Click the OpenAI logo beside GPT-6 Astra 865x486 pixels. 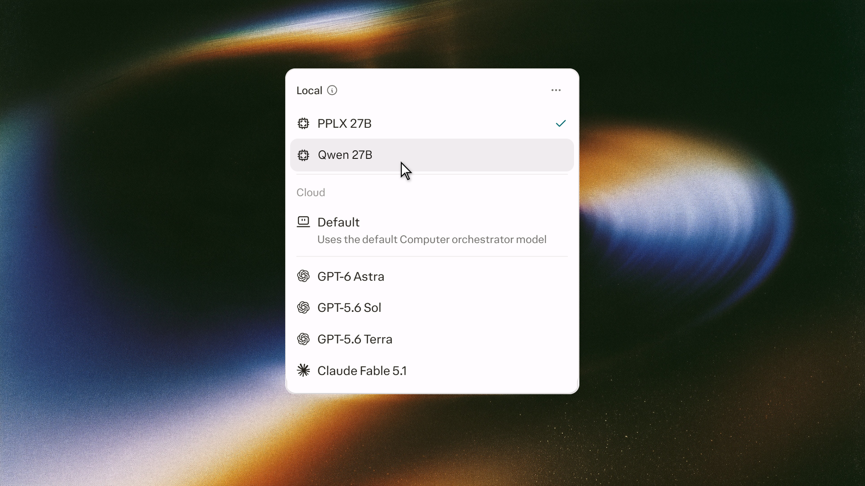(x=304, y=276)
